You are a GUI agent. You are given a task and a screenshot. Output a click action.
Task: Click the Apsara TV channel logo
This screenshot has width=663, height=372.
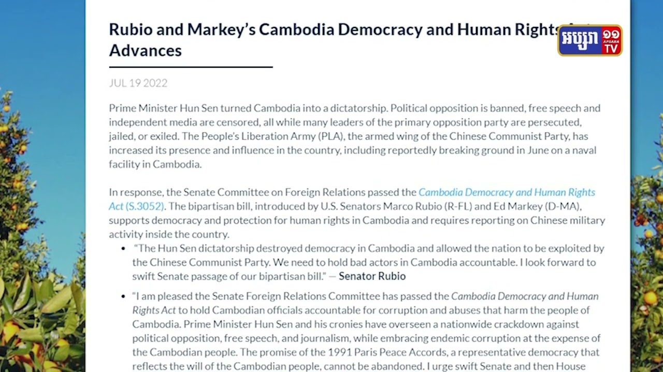tap(589, 40)
